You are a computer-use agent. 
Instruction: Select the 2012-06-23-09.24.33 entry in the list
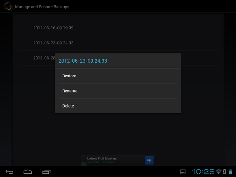tap(118, 43)
